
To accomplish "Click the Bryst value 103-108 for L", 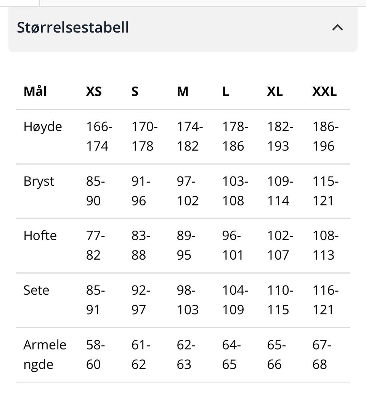I will pos(235,191).
